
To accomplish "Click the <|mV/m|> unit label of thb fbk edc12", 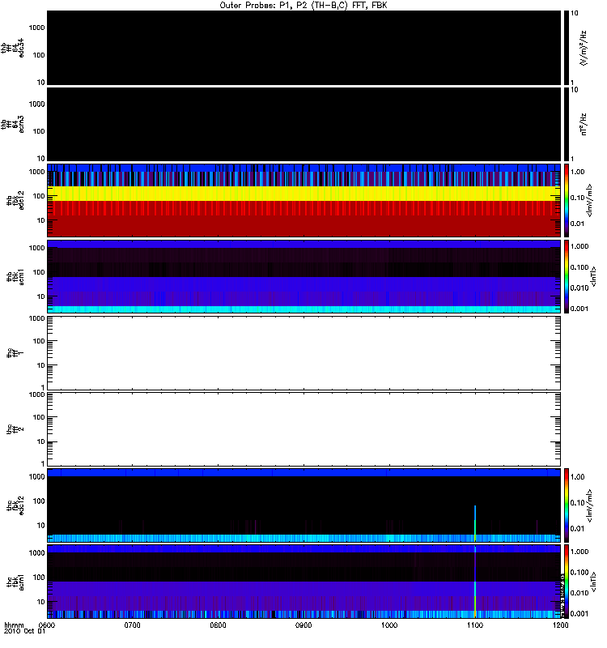I will point(589,200).
